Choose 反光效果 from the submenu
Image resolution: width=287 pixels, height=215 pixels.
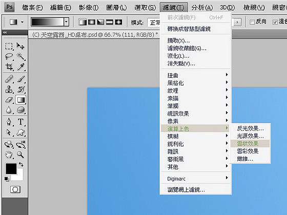(250, 128)
